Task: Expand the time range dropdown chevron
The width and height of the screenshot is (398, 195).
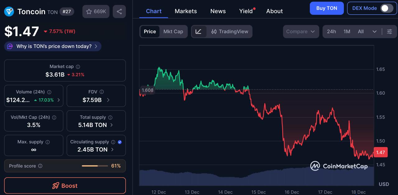Action: point(374,31)
